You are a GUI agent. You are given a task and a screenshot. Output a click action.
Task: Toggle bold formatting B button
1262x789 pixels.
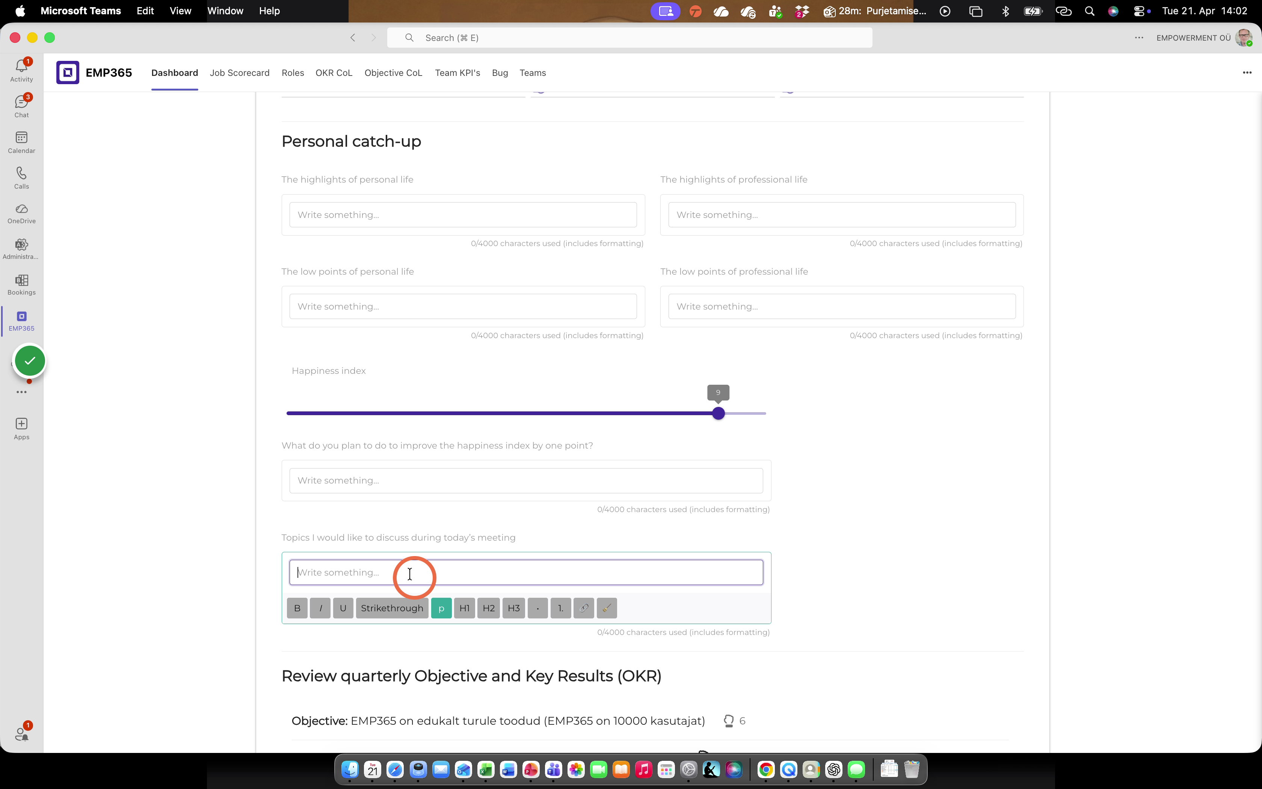pyautogui.click(x=297, y=608)
